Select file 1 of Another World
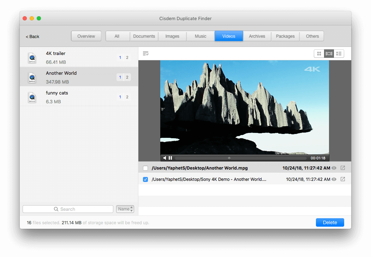 (x=120, y=77)
